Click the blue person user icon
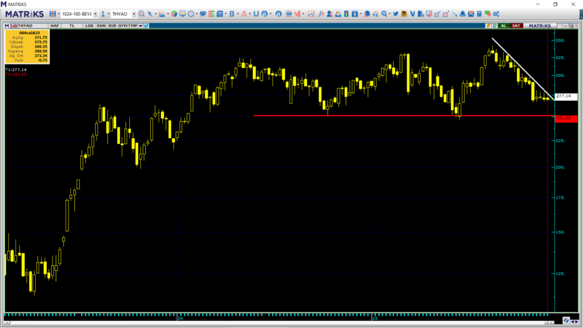Viewport: 583px width, 328px height. click(x=330, y=14)
